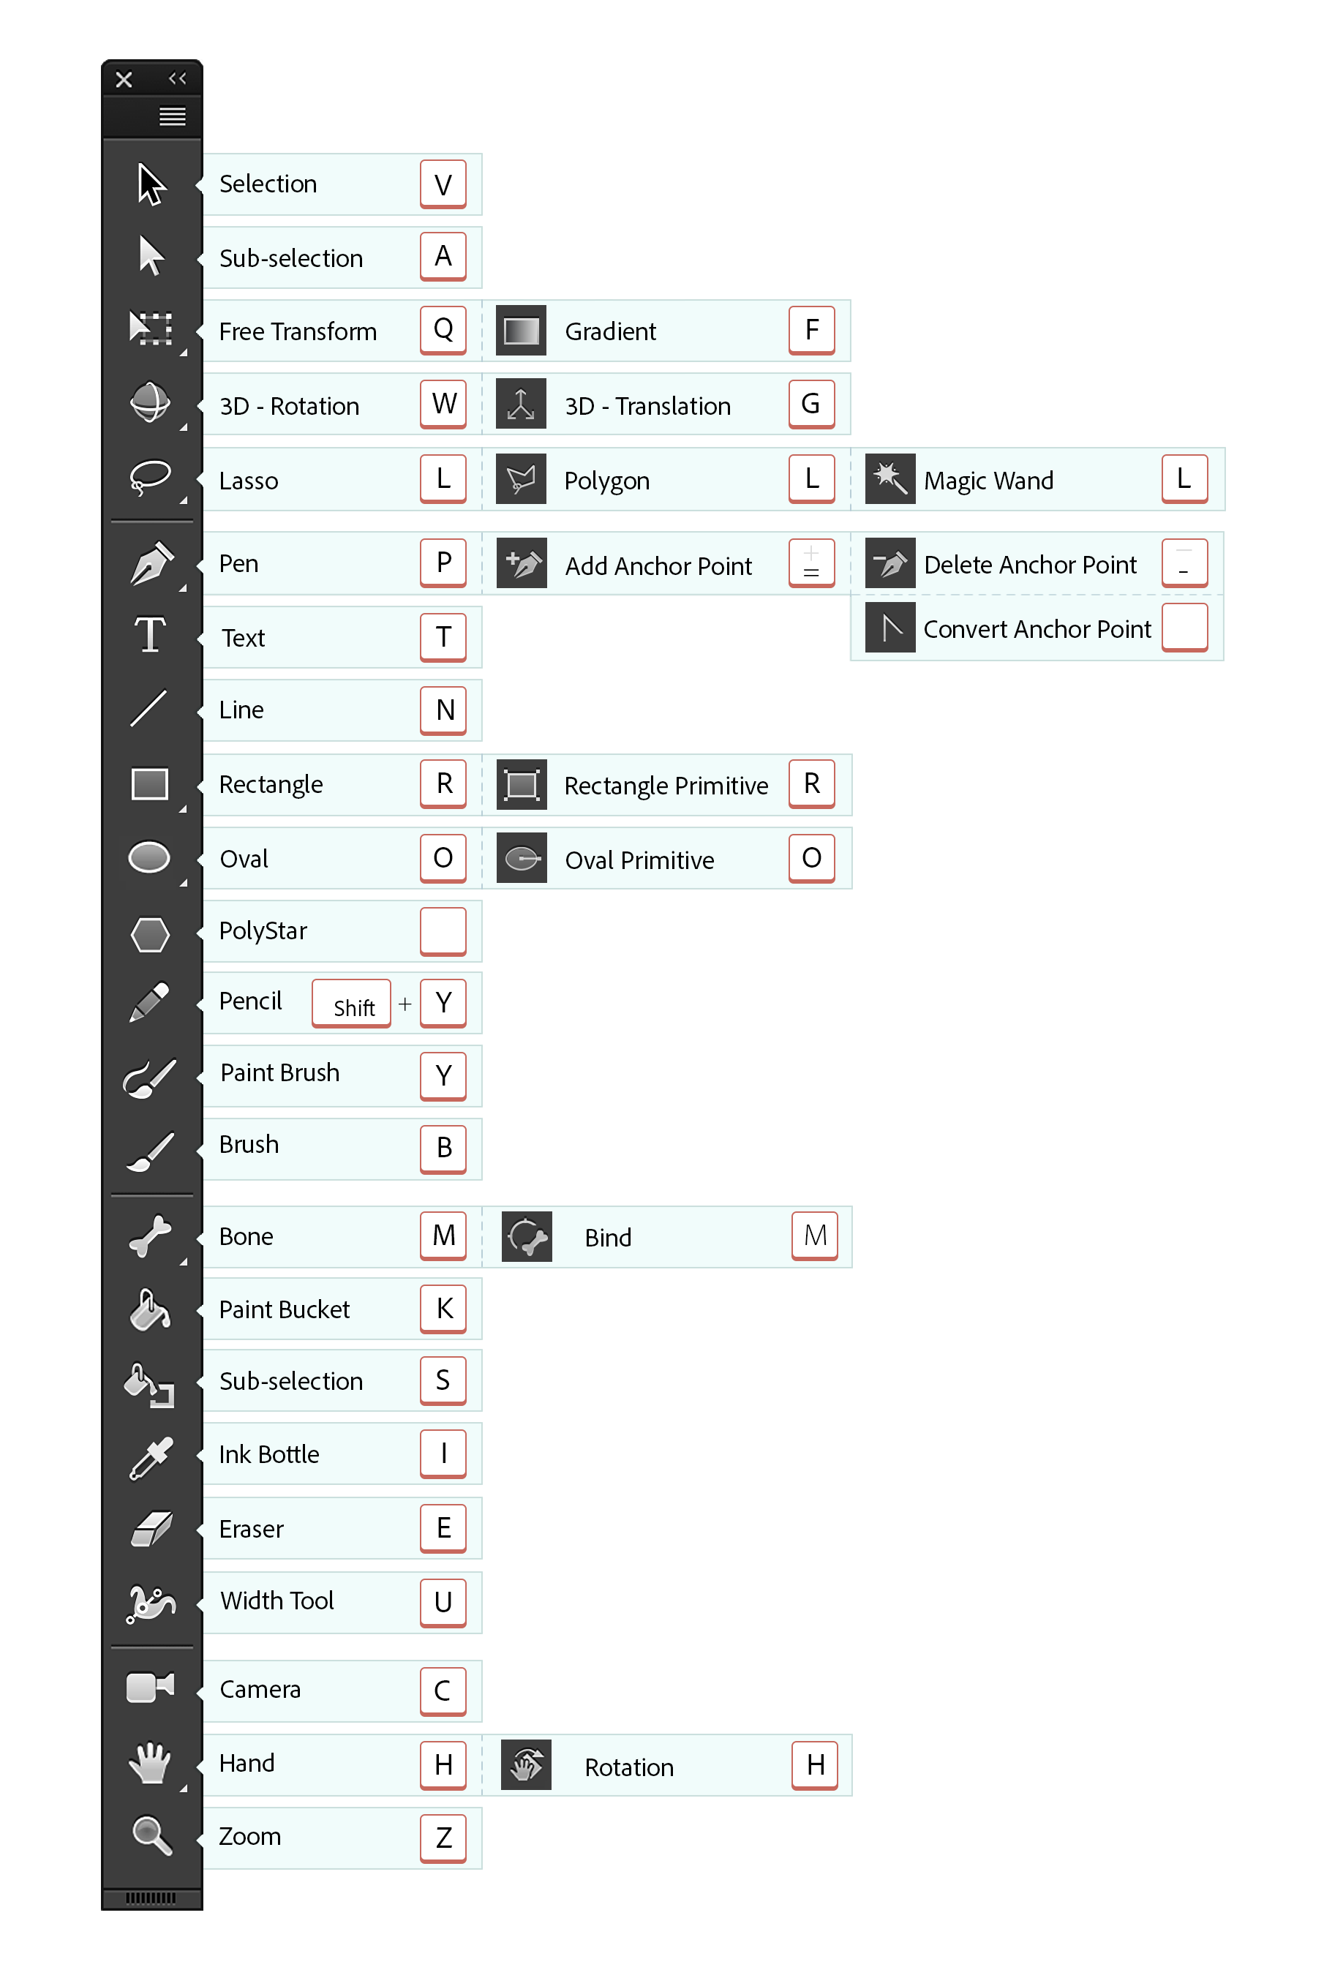Select the Text tool
The width and height of the screenshot is (1324, 1978).
(151, 635)
